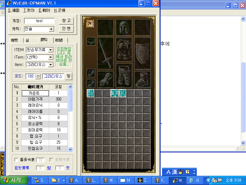This screenshot has width=246, height=185.
Task: Open taskbar item labeled M.
Action: (x=126, y=180)
